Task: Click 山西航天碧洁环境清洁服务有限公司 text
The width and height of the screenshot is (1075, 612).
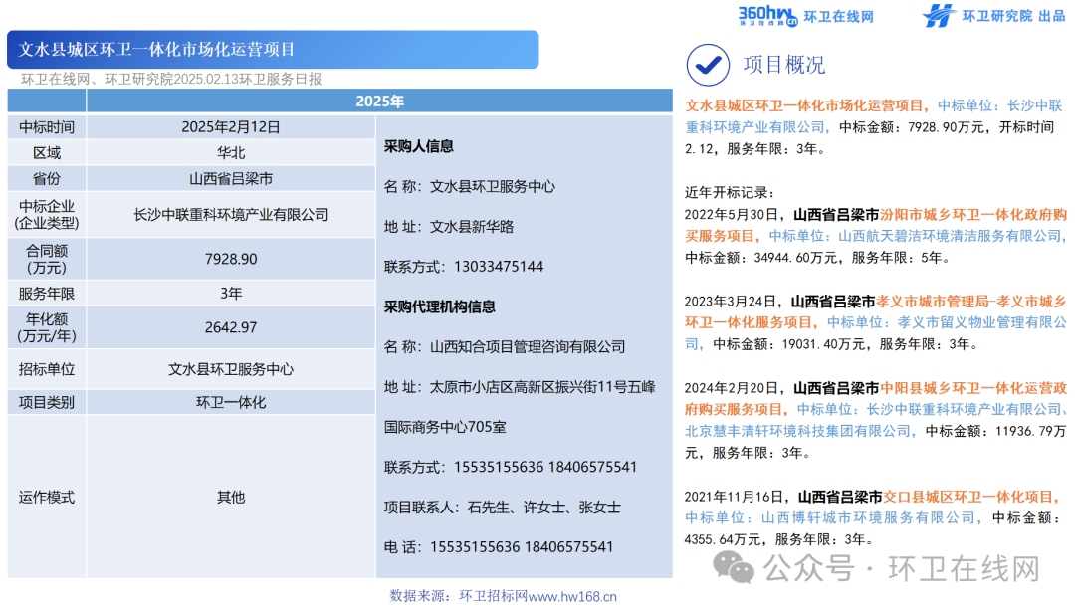Action: tap(951, 236)
